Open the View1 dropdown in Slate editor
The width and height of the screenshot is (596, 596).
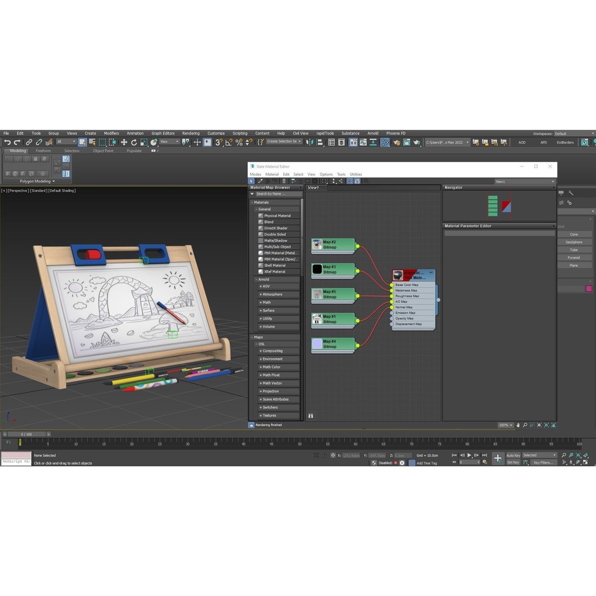(x=525, y=182)
